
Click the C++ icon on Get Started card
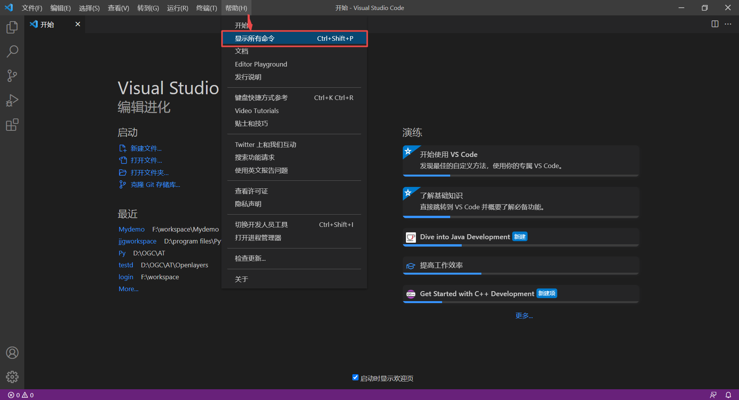click(x=411, y=294)
